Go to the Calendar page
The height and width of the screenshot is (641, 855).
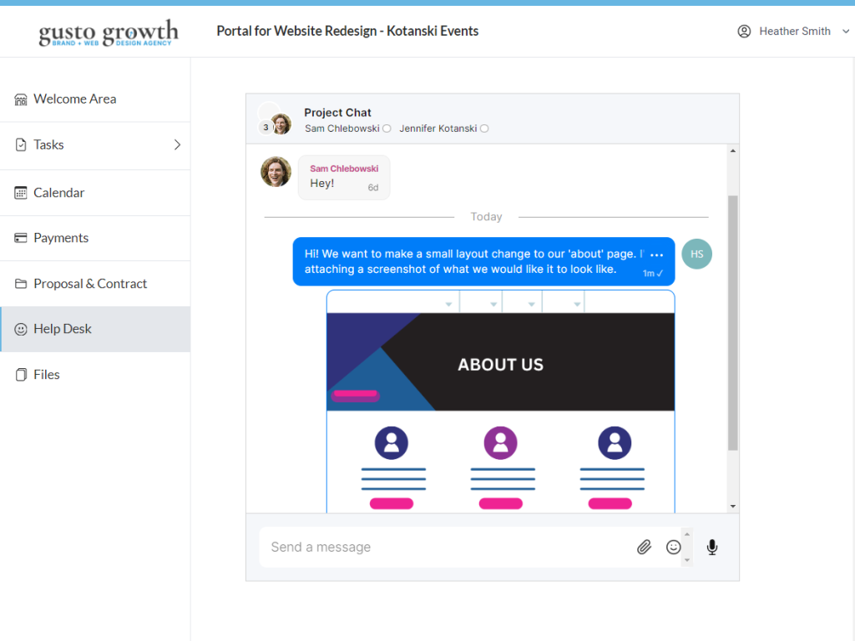click(95, 193)
